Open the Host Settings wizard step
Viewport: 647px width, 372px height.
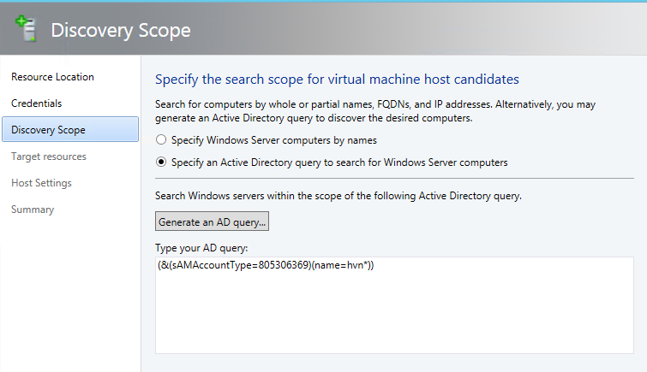(x=41, y=183)
